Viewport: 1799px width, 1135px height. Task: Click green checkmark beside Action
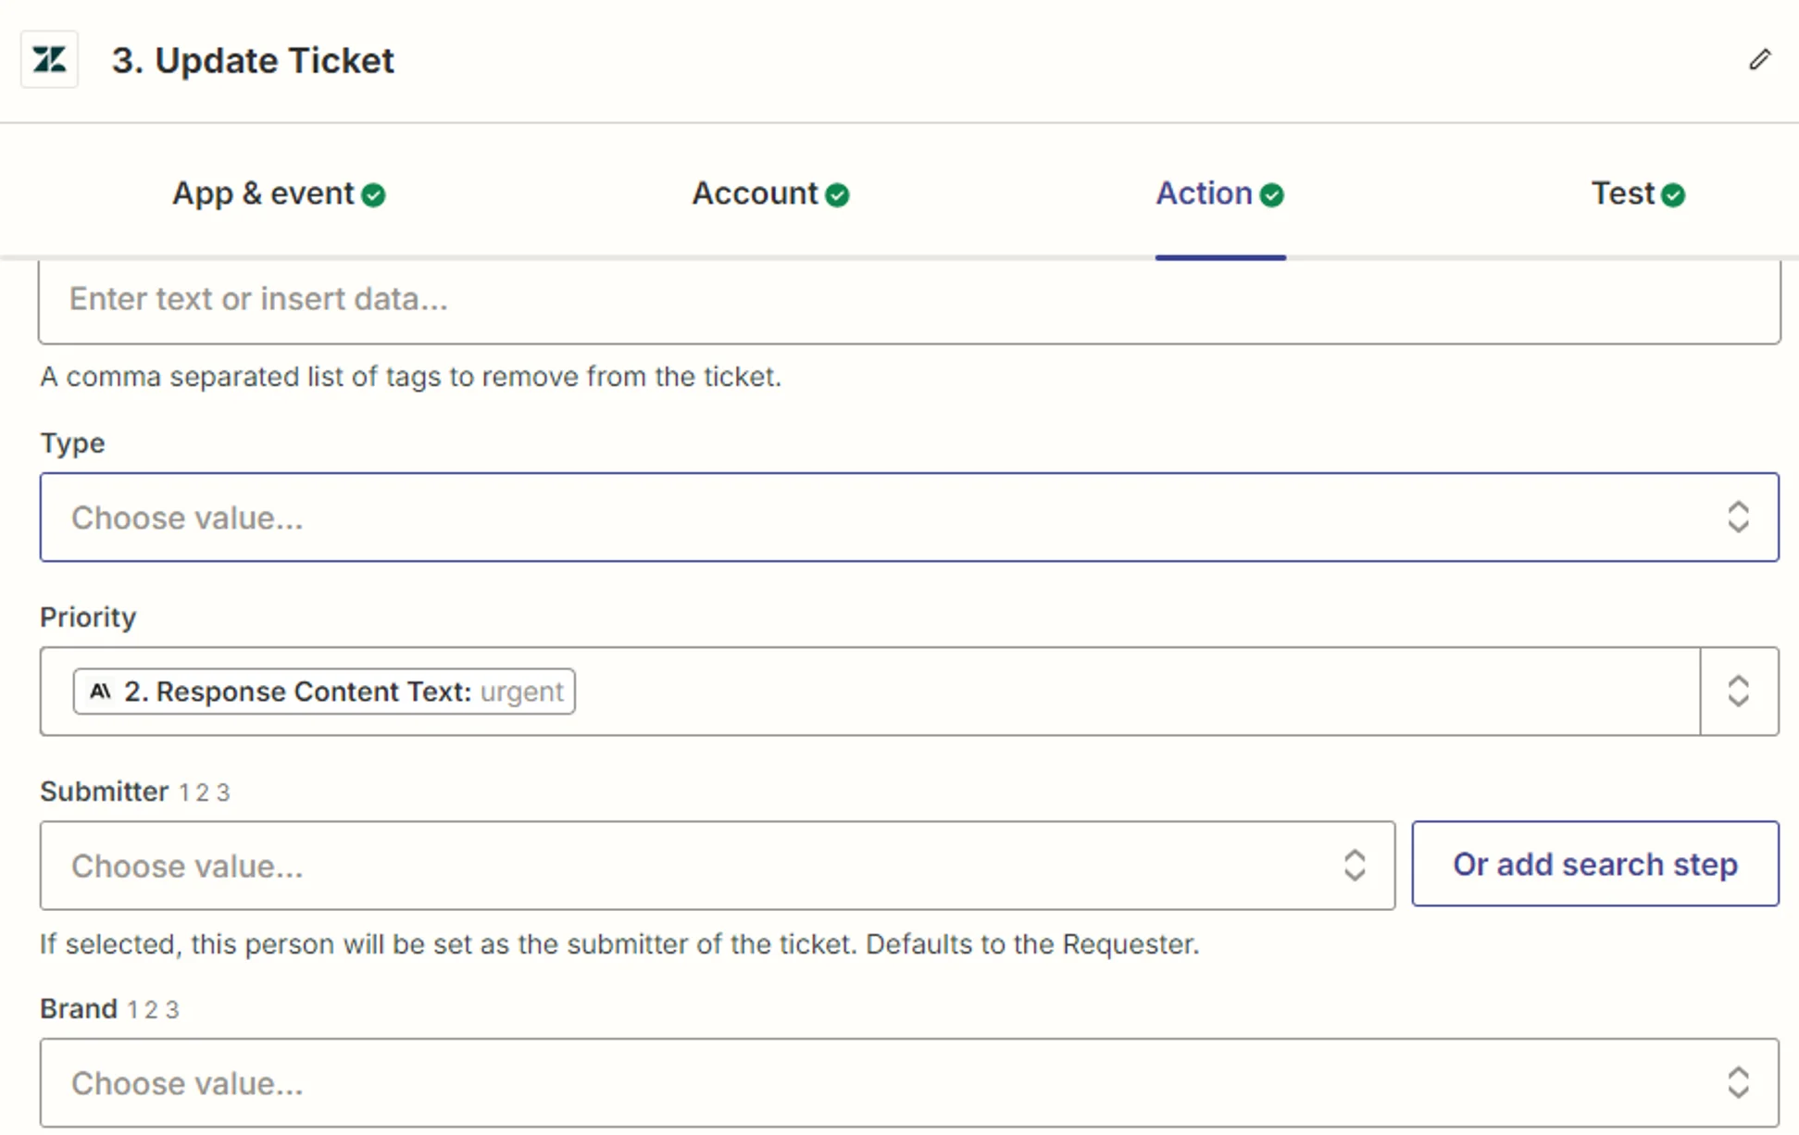(1272, 195)
